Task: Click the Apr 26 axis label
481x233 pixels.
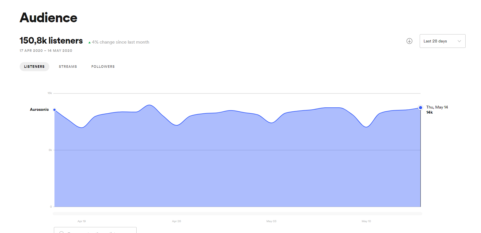Action: pos(176,221)
